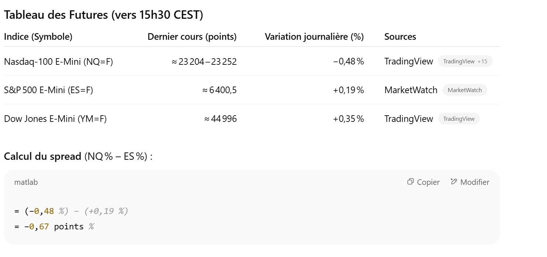Click the ≈ 6 400,5 price value
Viewport: 547px width, 257px height.
219,90
